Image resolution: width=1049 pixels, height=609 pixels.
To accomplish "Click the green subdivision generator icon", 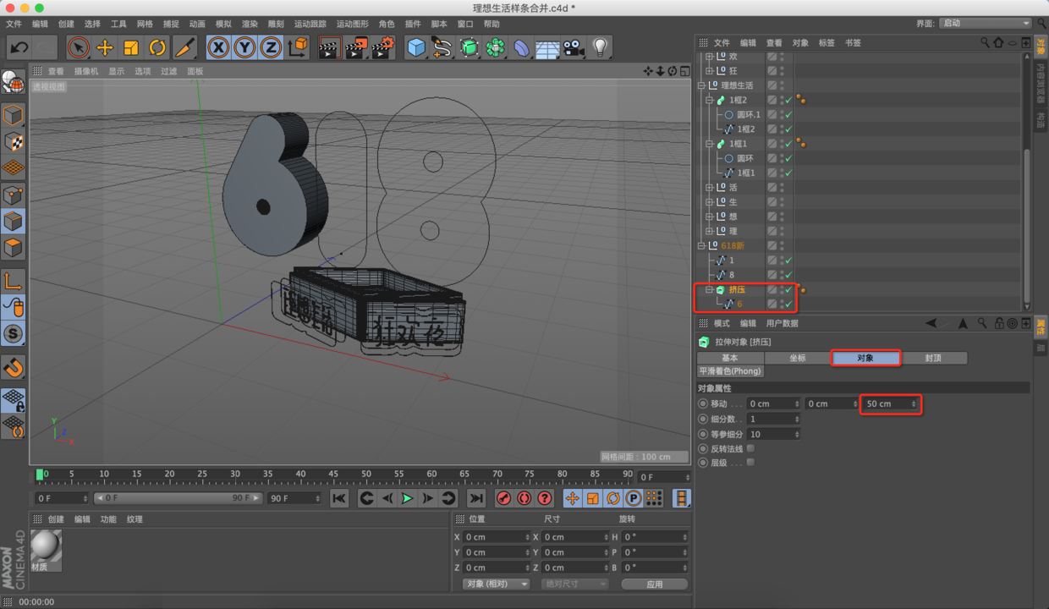I will [x=469, y=47].
